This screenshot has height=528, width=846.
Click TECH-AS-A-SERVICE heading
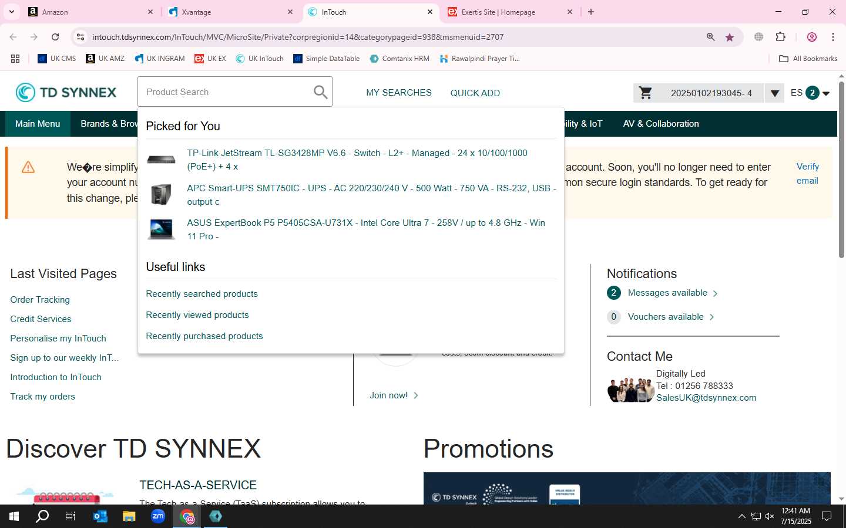(x=198, y=485)
